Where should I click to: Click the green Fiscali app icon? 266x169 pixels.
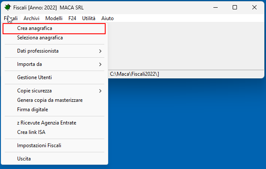[x=8, y=7]
